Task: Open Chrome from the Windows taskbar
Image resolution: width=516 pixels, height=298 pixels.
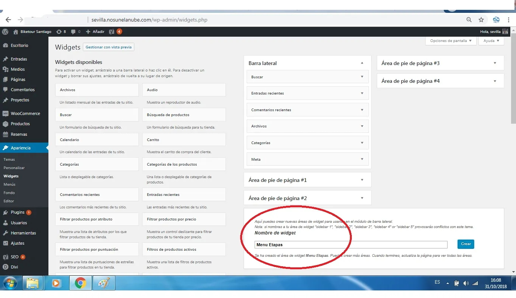Action: tap(80, 282)
